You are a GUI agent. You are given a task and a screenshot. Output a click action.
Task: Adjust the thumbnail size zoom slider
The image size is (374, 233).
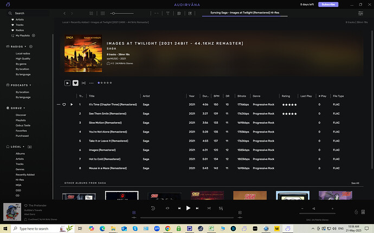pyautogui.click(x=122, y=14)
